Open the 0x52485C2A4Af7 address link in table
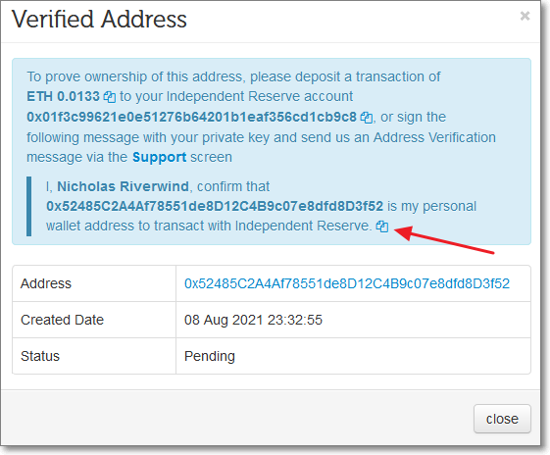The width and height of the screenshot is (550, 455). (347, 283)
